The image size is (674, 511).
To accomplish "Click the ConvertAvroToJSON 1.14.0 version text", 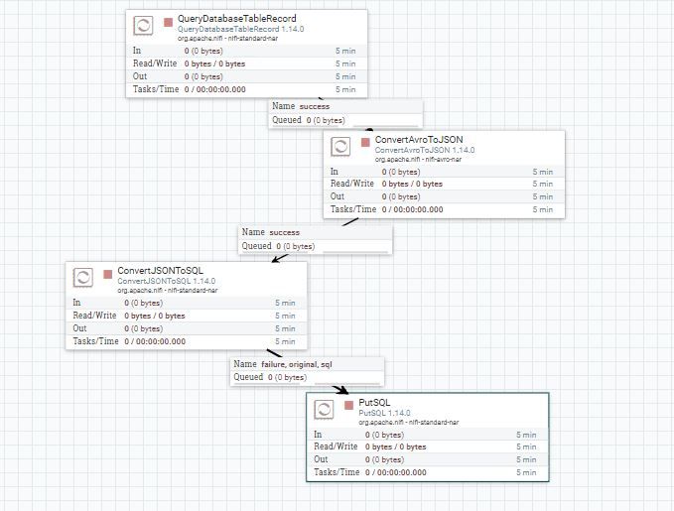I will tap(425, 150).
